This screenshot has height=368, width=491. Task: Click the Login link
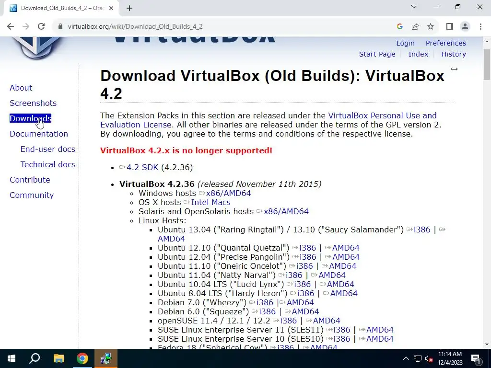coord(405,43)
